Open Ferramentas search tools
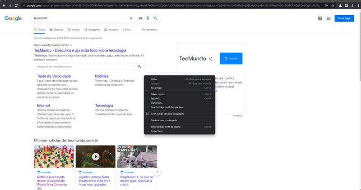This screenshot has height=190, width=361. coord(149,30)
